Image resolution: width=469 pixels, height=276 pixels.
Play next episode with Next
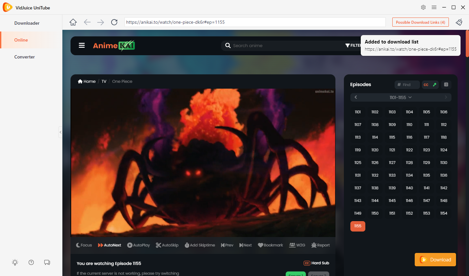tap(245, 245)
